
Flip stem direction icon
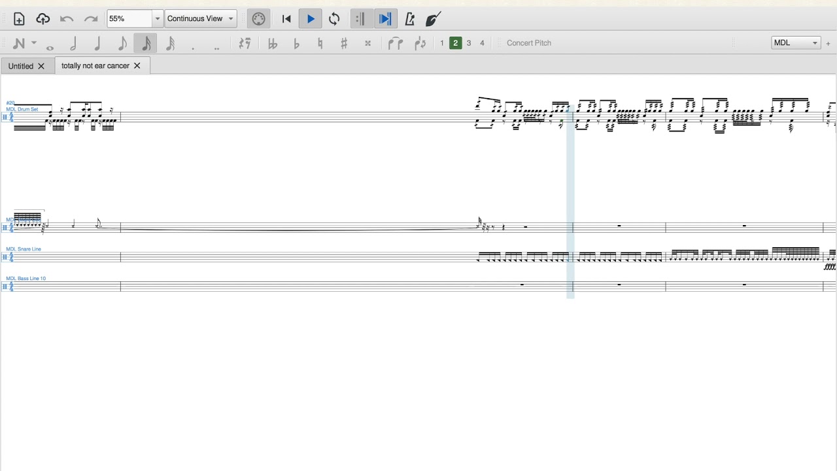point(420,43)
